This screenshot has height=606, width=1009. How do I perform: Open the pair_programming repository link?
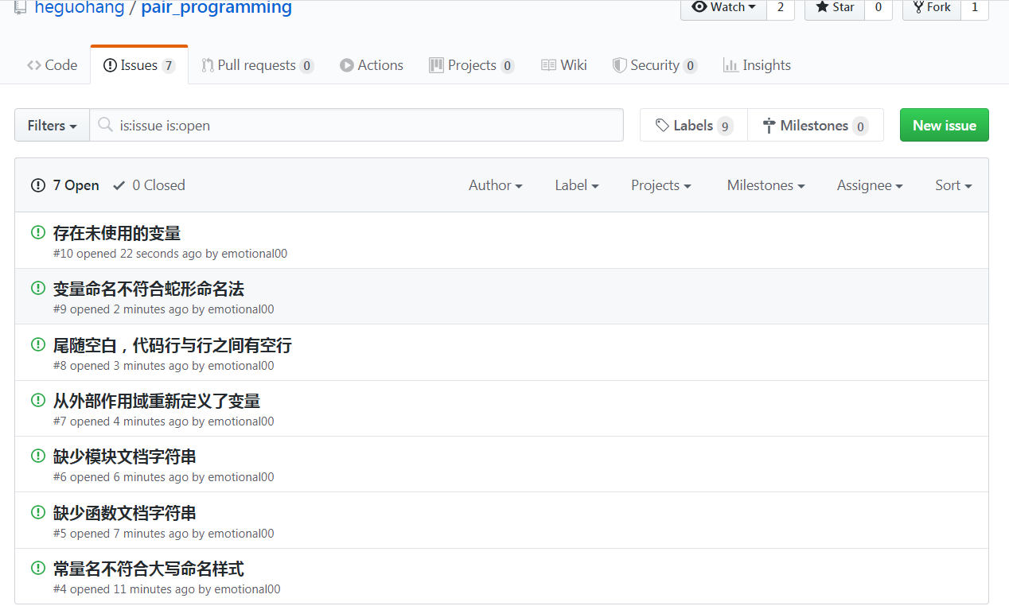[x=216, y=8]
